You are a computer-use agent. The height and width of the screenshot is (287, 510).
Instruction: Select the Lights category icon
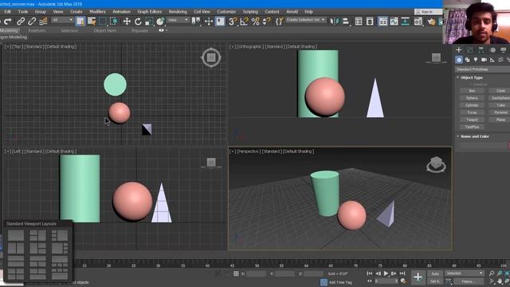point(476,60)
